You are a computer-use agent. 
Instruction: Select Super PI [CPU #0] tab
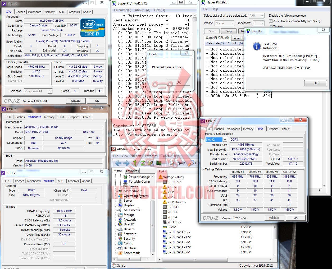pyautogui.click(x=217, y=38)
